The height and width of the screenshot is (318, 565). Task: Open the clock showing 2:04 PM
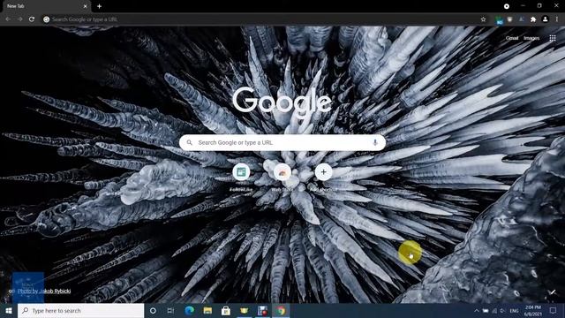tap(533, 310)
